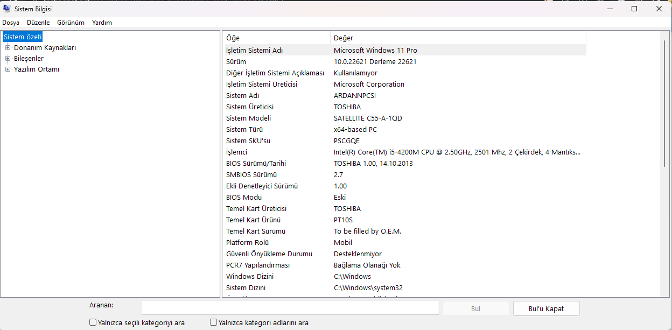Click the Bul button
Viewport: 672px width, 330px height.
476,308
